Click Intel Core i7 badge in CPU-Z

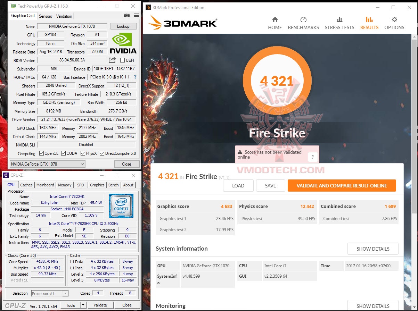tap(121, 206)
